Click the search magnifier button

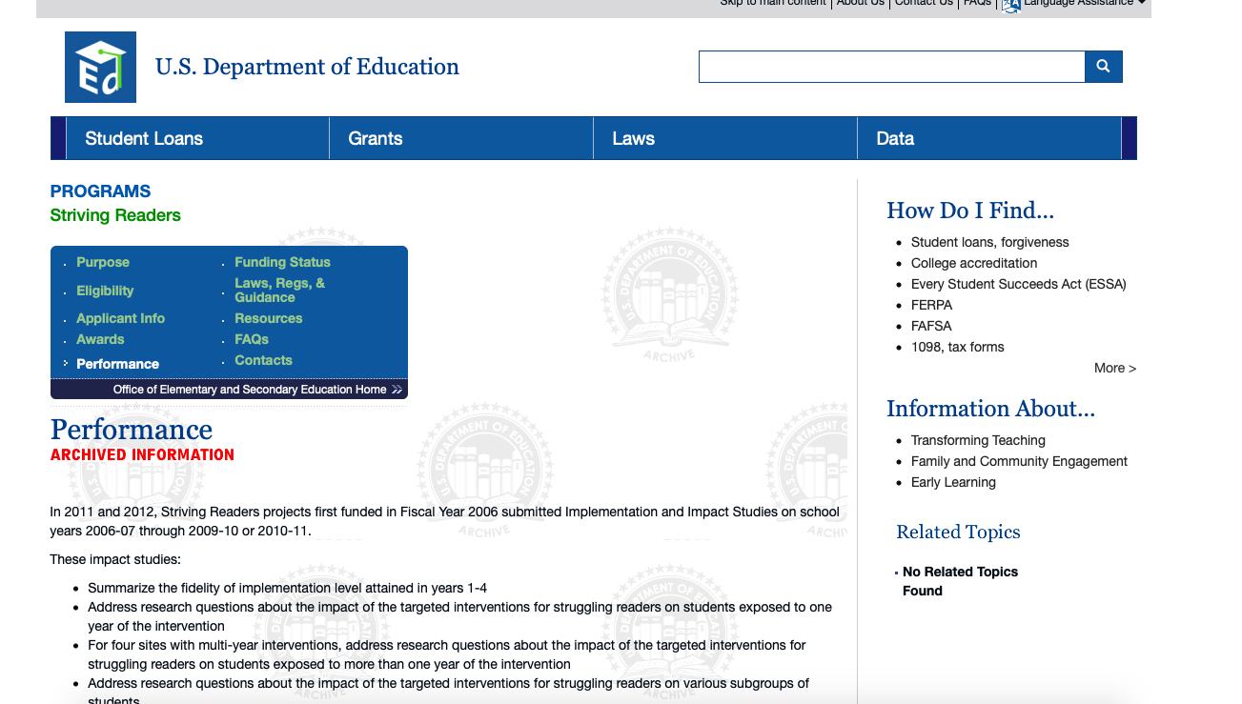1103,67
